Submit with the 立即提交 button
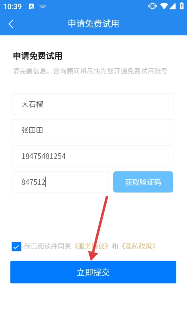 point(93,272)
